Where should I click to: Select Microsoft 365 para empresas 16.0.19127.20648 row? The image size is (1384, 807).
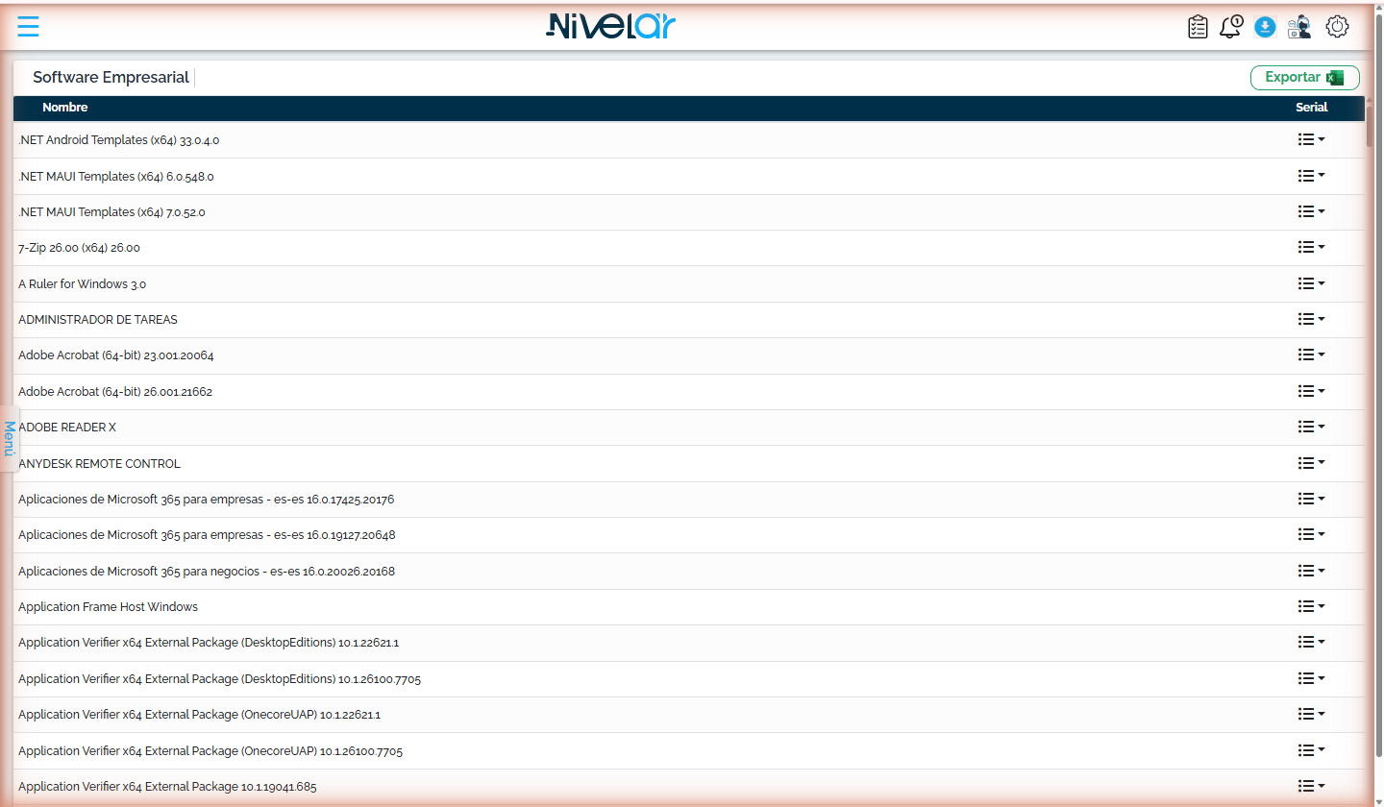pyautogui.click(x=688, y=535)
